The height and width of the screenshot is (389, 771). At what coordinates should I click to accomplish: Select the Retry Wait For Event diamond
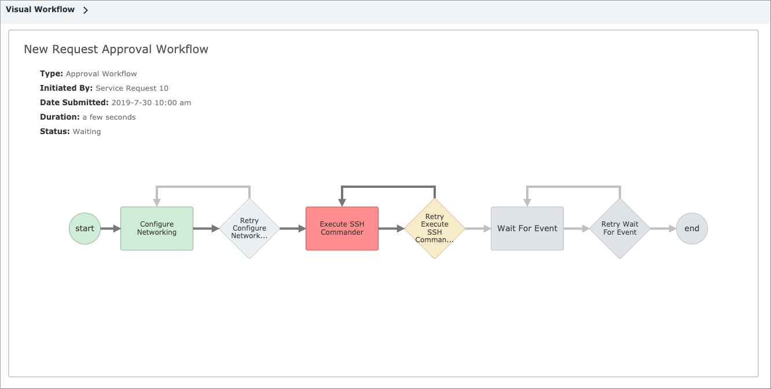point(620,228)
